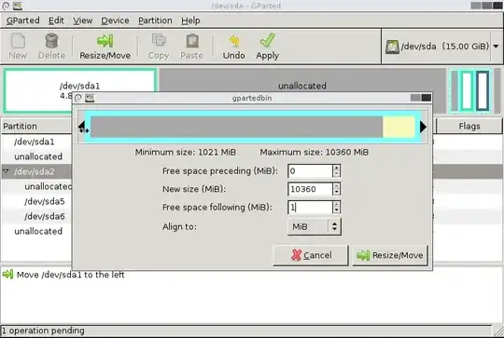Cancel the resize dialog
The image size is (504, 338).
click(x=311, y=255)
